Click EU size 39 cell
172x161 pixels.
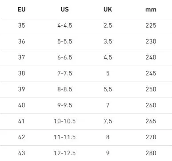[21, 89]
